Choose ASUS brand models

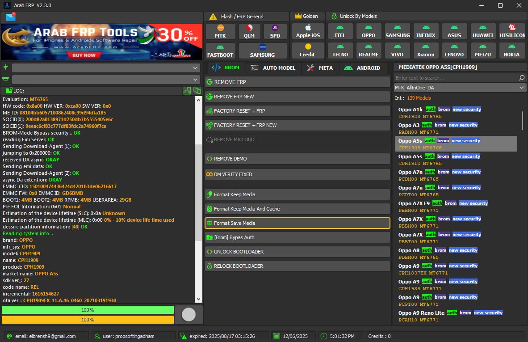pyautogui.click(x=454, y=31)
